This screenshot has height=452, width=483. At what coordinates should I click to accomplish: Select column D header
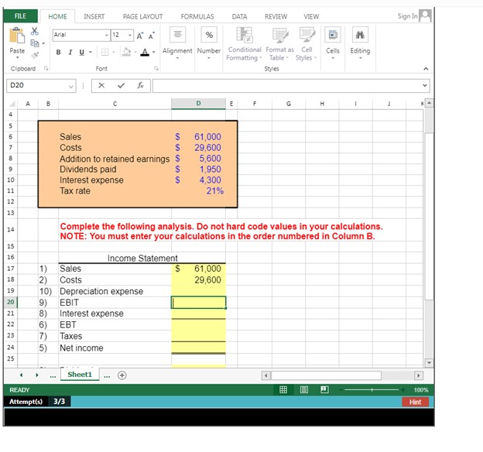[198, 104]
